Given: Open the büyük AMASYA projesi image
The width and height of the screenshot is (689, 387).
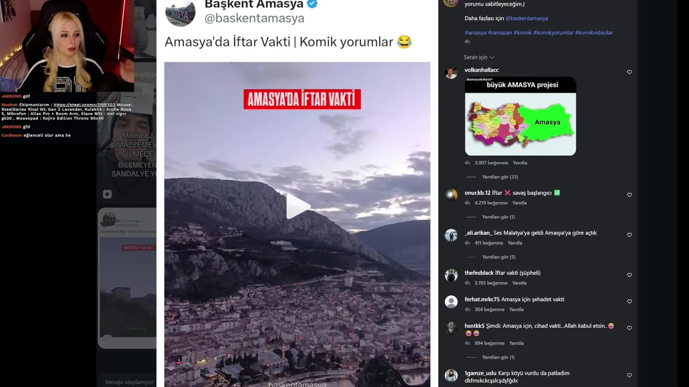Looking at the screenshot, I should 521,116.
